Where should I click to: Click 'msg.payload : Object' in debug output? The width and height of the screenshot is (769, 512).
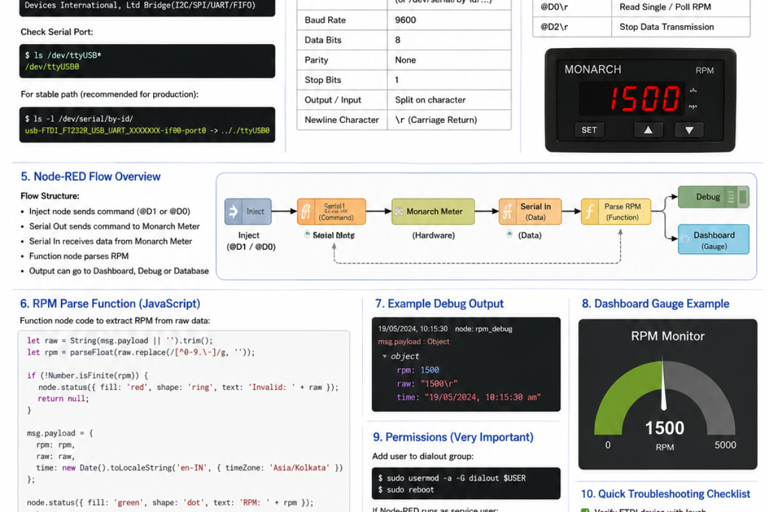point(413,342)
